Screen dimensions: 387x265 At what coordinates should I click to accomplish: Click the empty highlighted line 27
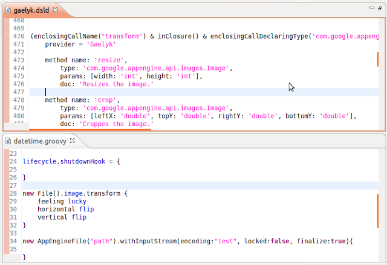click(x=200, y=185)
